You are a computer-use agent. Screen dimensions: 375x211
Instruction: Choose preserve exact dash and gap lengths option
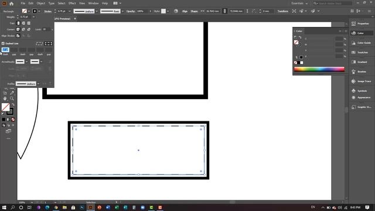(39, 43)
